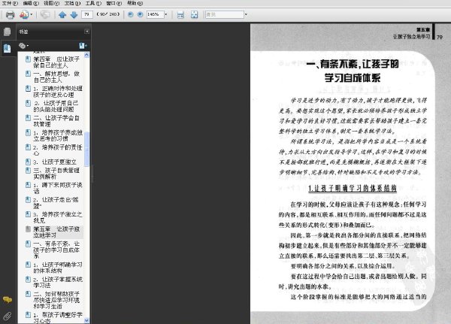Open bookmark 2. 让孩子走出"摇篮"

(x=56, y=202)
